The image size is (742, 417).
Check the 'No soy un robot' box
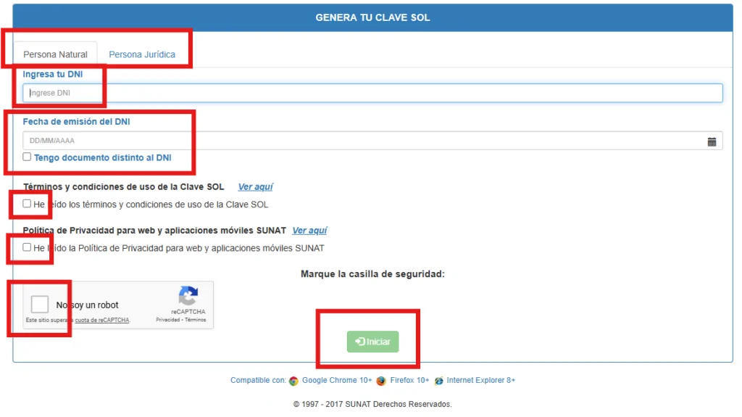(x=40, y=305)
